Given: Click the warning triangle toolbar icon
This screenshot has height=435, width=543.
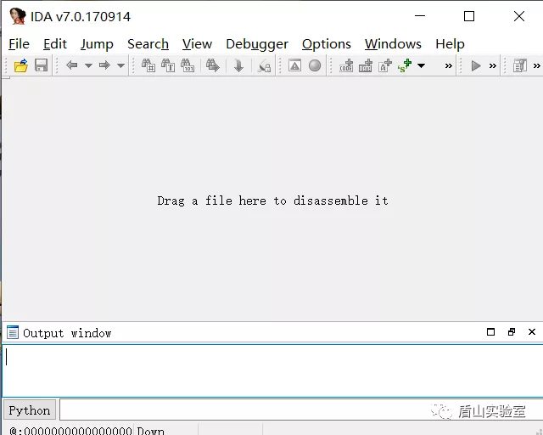Looking at the screenshot, I should 294,65.
